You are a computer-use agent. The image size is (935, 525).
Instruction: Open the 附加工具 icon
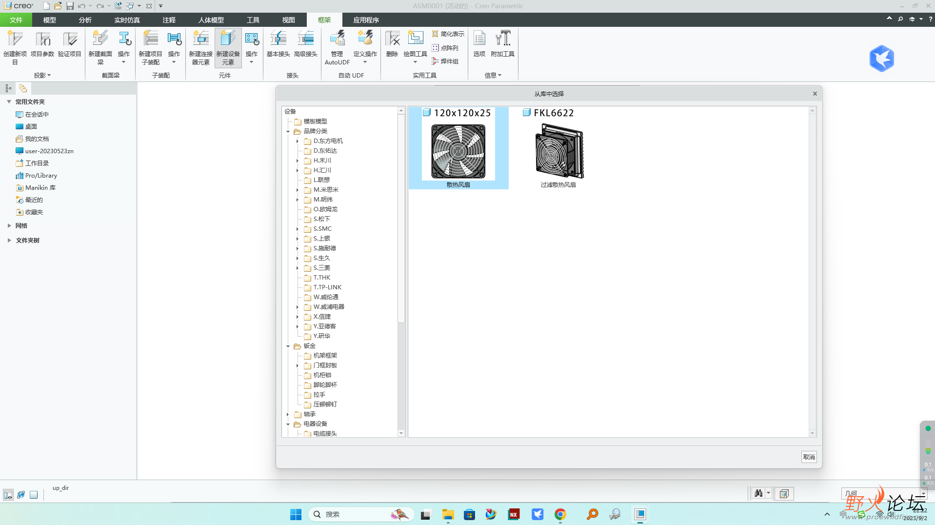pos(502,39)
